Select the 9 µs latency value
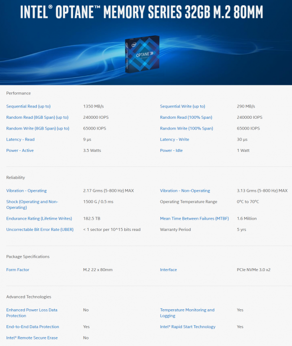292x346 pixels. pyautogui.click(x=87, y=140)
